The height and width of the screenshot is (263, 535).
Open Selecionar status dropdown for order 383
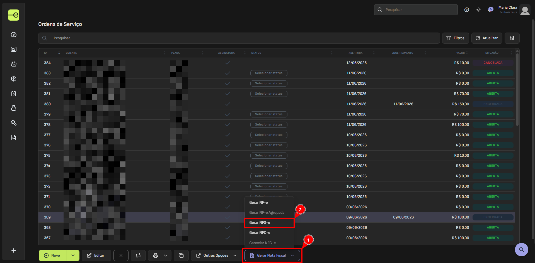pos(269,73)
